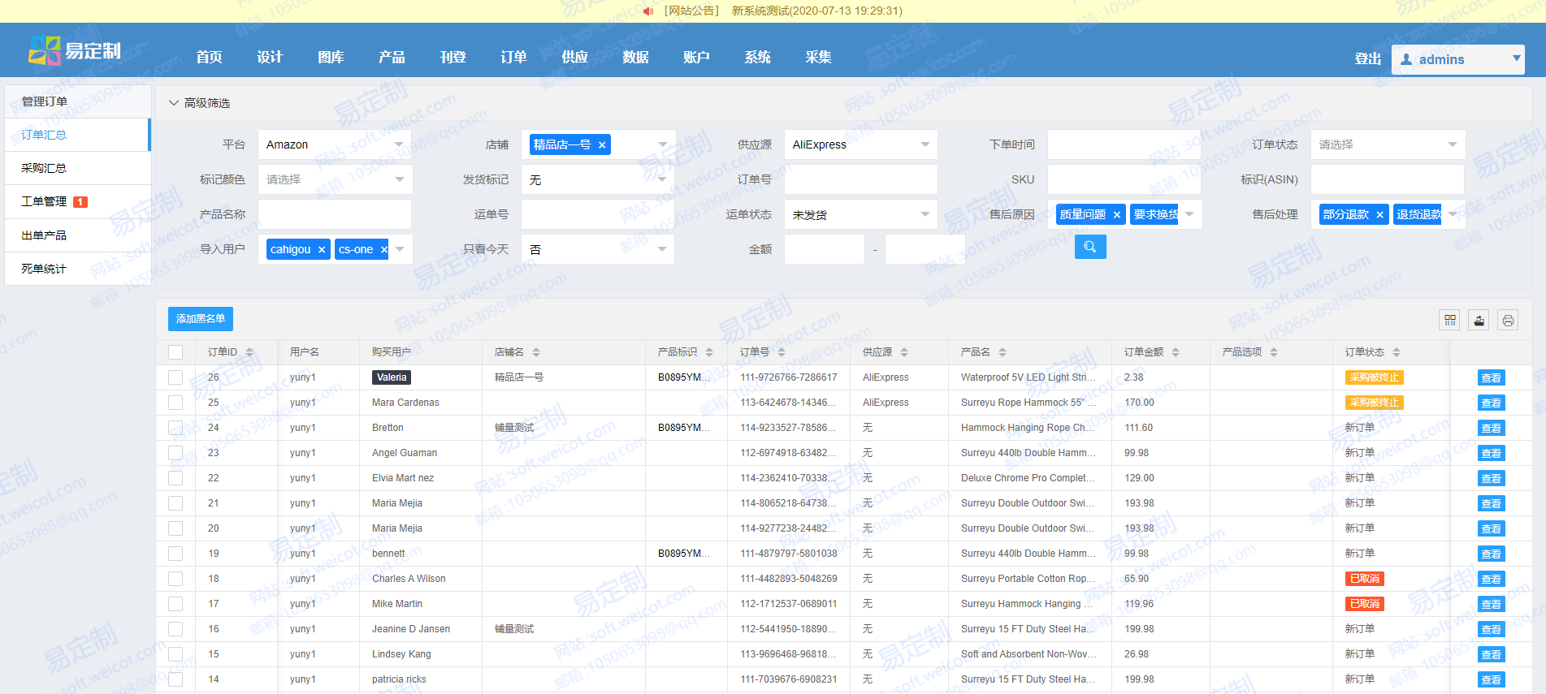This screenshot has height=694, width=1546.
Task: Open the 设计 menu
Action: (270, 57)
